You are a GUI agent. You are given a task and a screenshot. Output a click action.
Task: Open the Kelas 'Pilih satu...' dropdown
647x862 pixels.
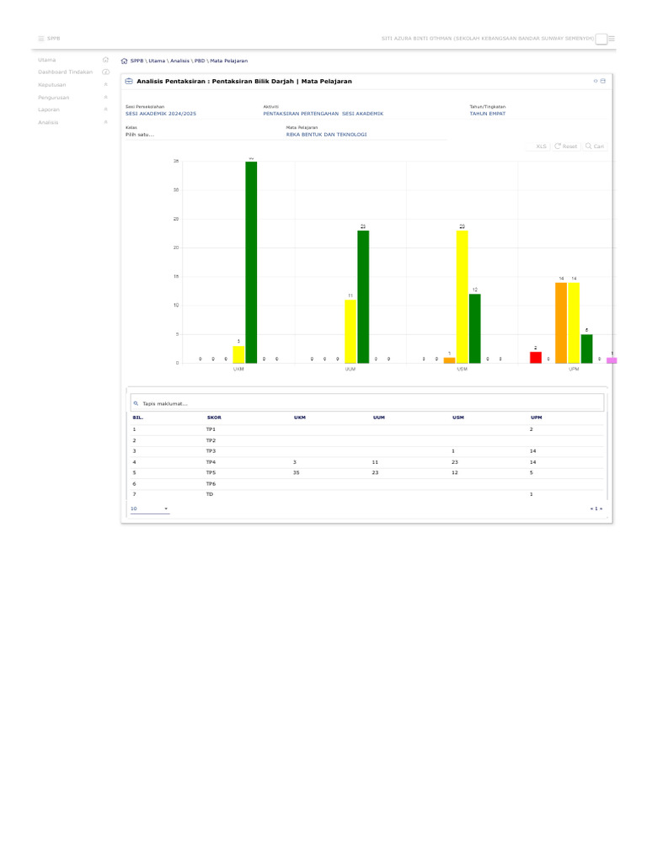(204, 134)
